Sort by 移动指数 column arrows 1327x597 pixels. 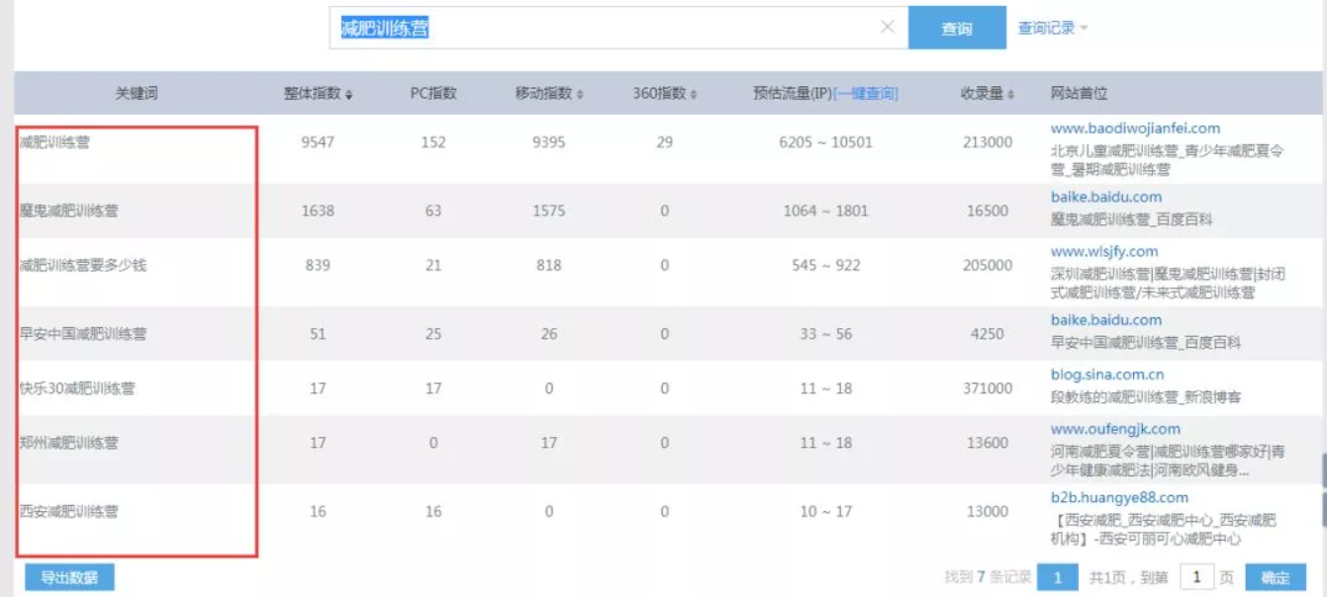(x=580, y=95)
